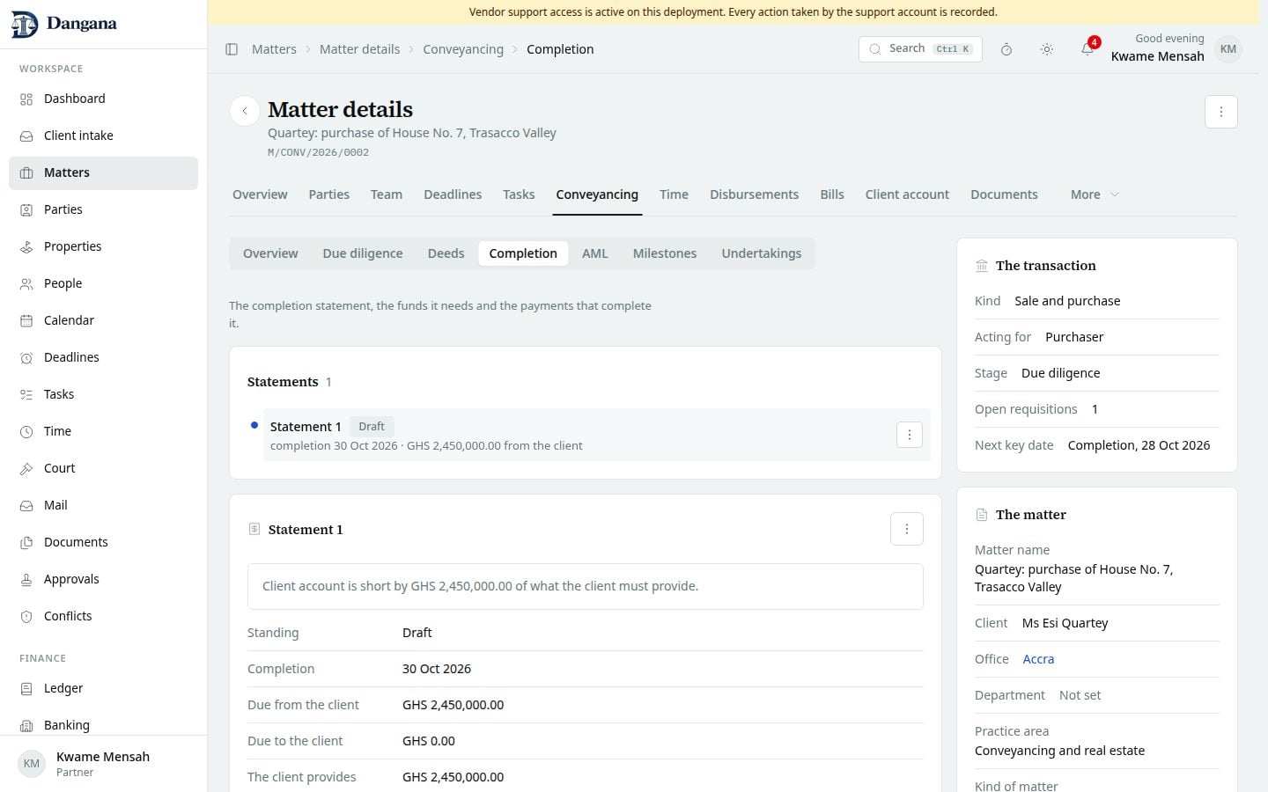The height and width of the screenshot is (792, 1268).
Task: Click the Dangana logo
Action: coord(64,24)
